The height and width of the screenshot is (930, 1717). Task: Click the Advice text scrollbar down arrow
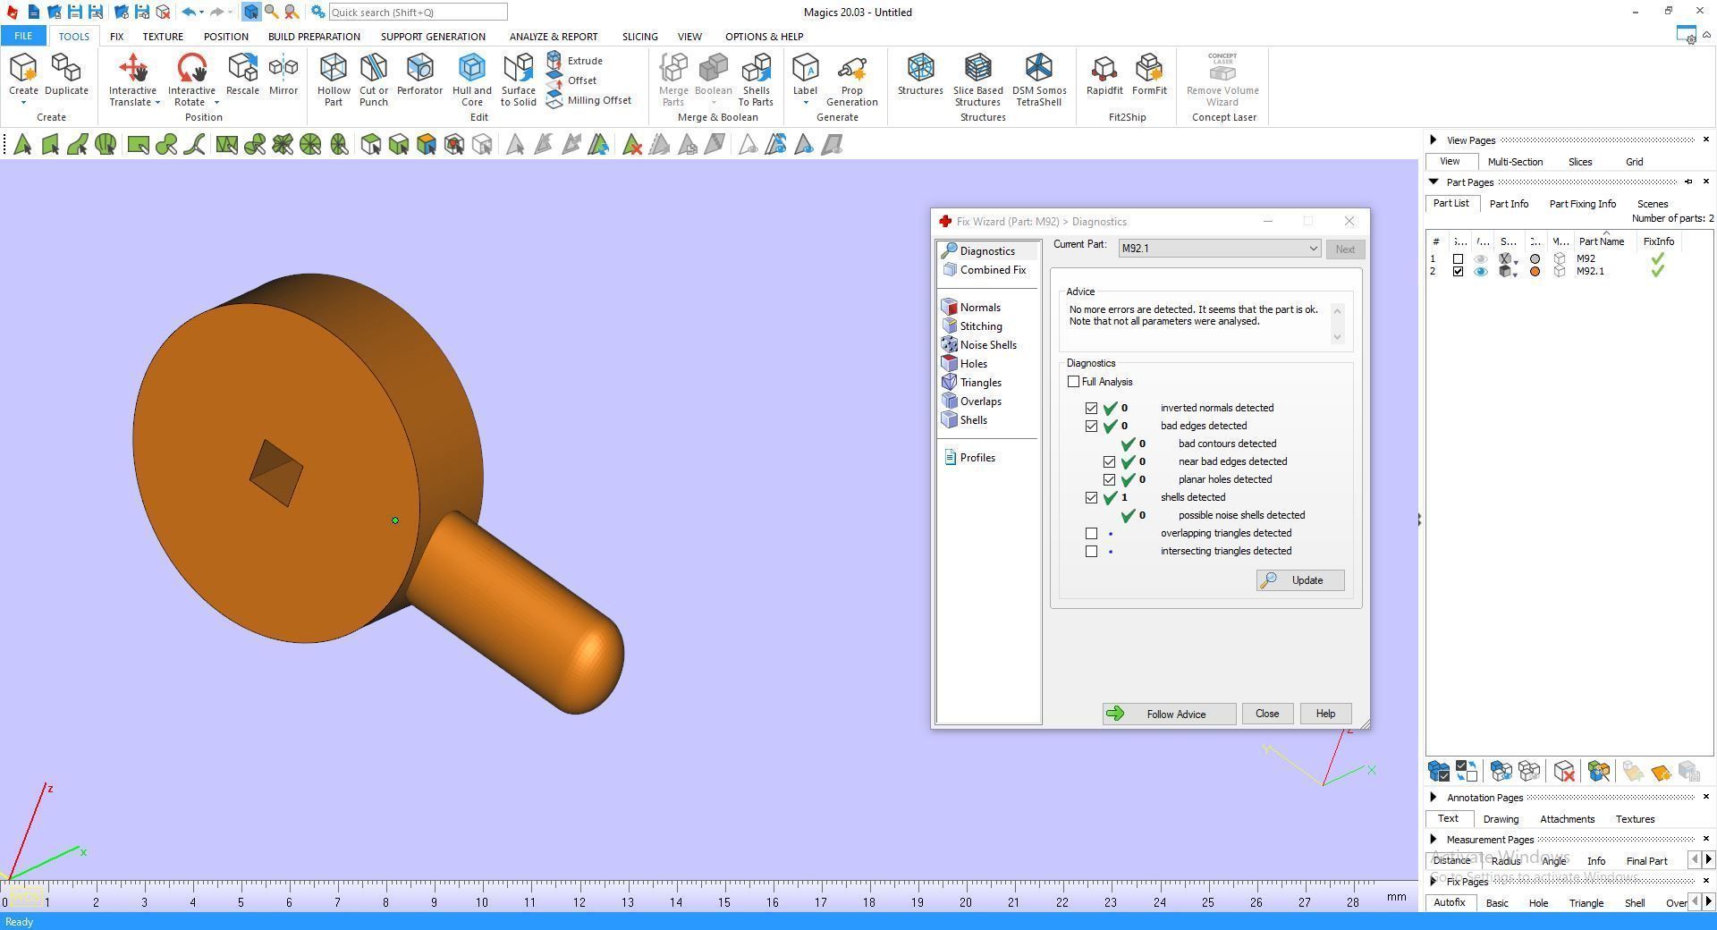coord(1337,337)
